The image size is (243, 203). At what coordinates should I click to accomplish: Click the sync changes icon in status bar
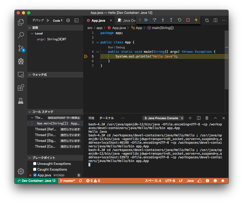pos(80,181)
